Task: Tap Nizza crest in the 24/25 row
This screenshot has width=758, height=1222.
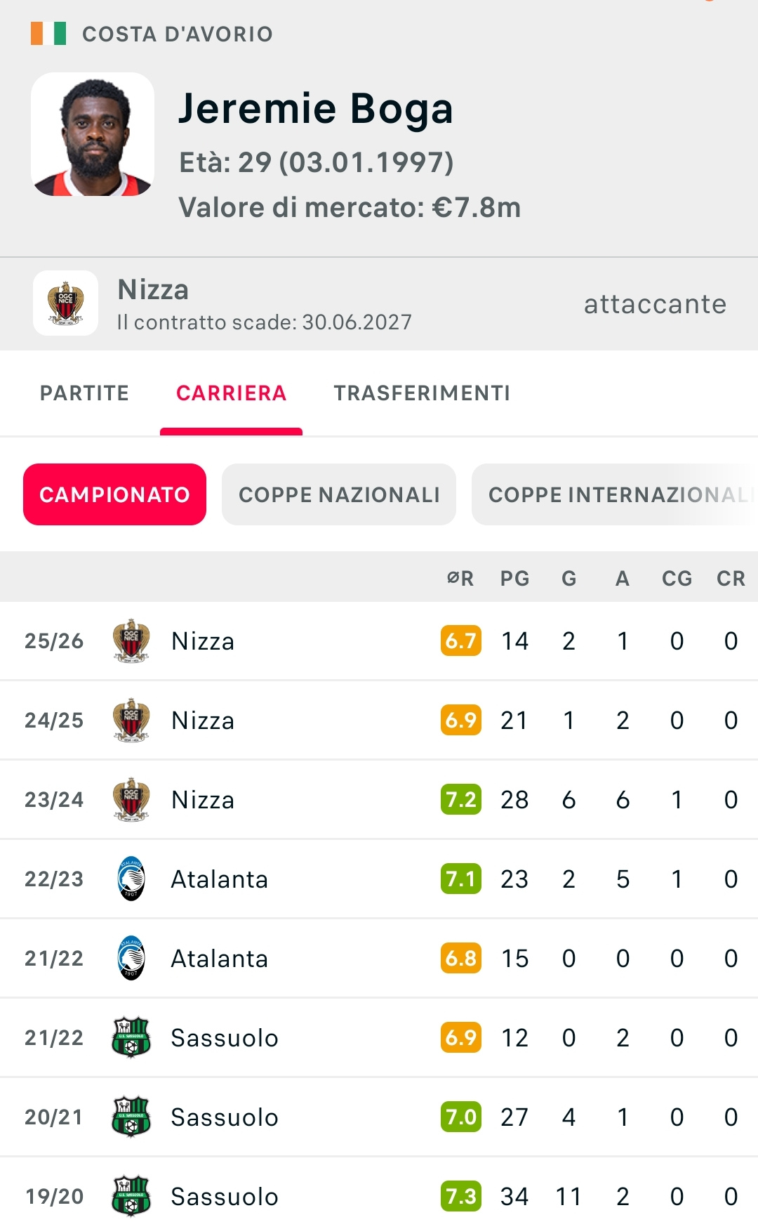Action: click(x=131, y=720)
